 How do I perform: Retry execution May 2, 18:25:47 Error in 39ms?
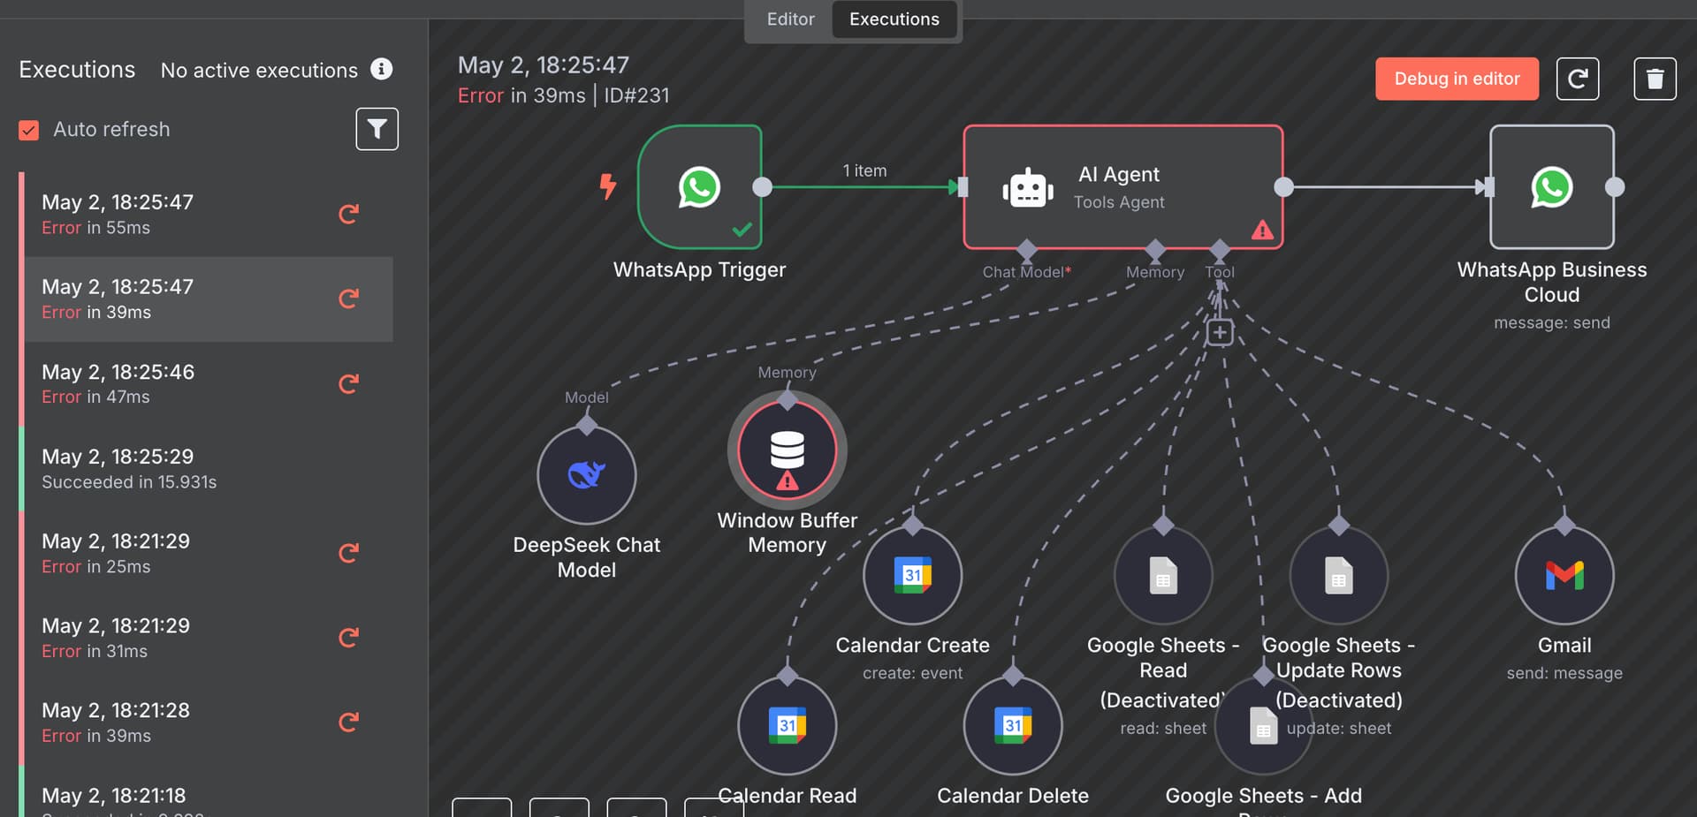coord(349,299)
